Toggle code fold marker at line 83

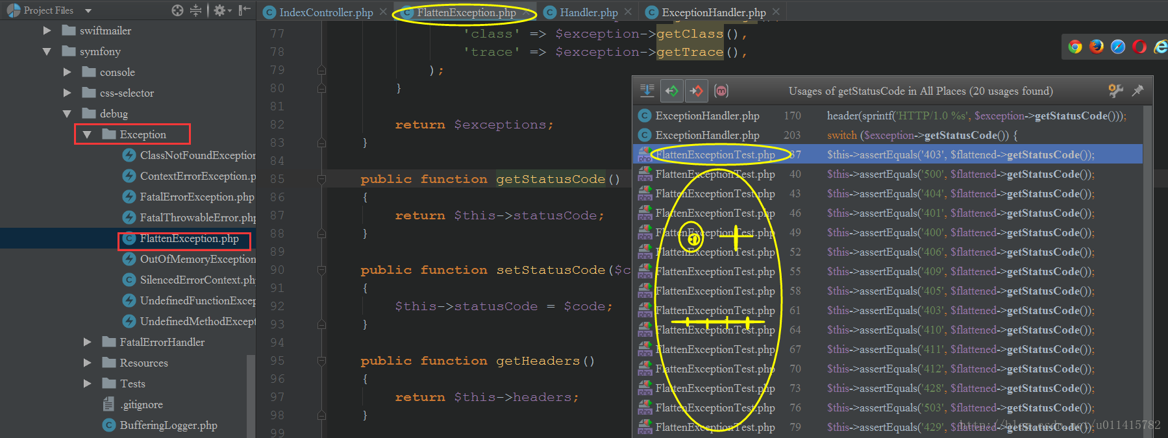pos(321,142)
